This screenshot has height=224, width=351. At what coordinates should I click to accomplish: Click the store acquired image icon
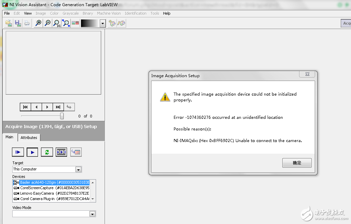[76, 152]
